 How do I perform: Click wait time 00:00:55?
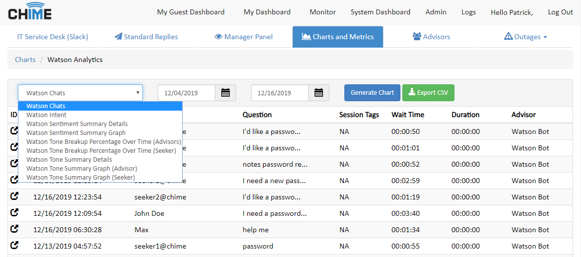click(x=405, y=246)
